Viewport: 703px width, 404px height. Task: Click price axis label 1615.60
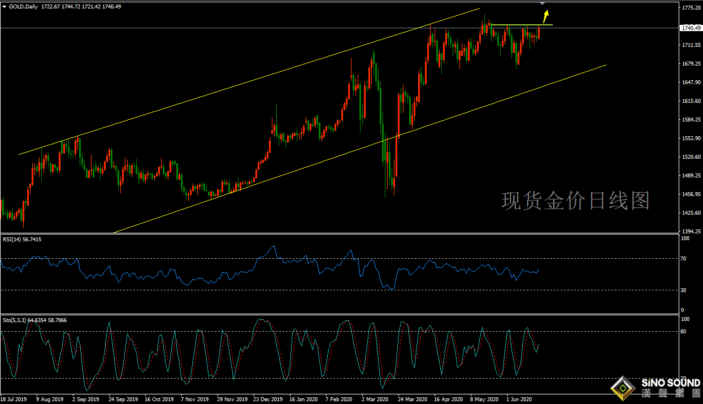pos(690,101)
